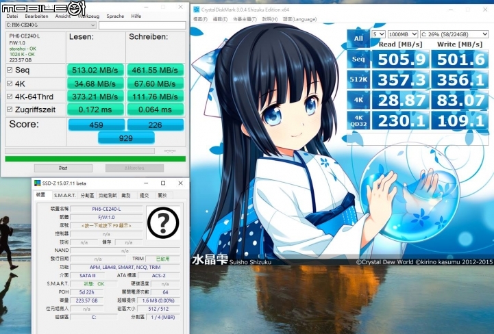Click the Start button in AS SSD
Viewport: 494px width, 334px height.
63,168
